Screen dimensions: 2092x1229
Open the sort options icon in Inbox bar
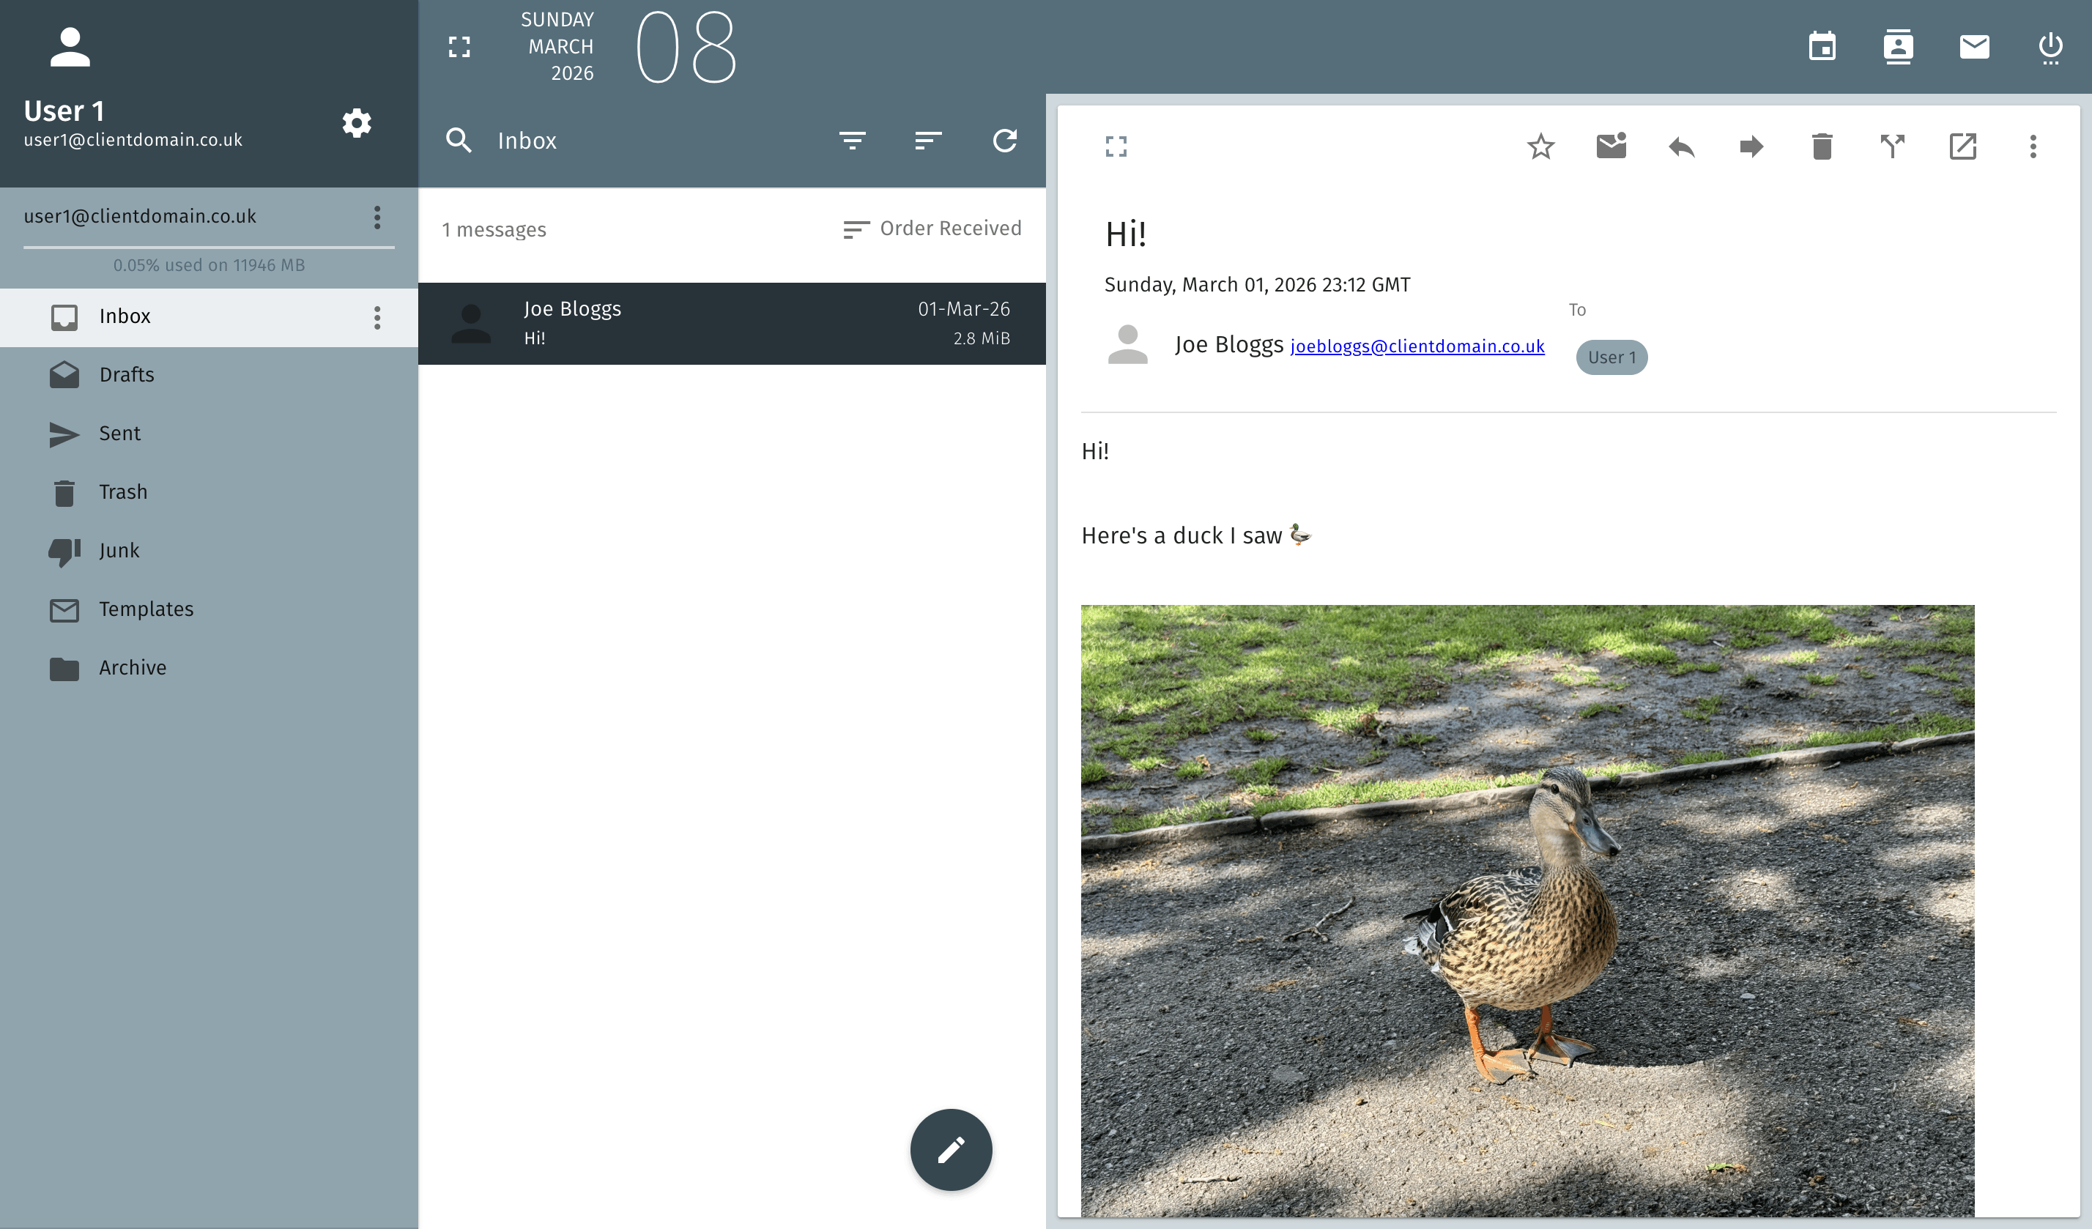click(928, 140)
